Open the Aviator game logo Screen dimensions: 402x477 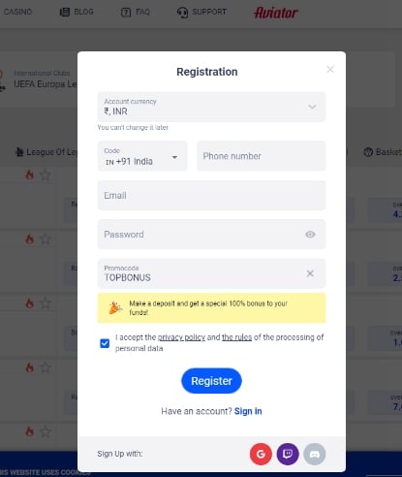coord(276,13)
